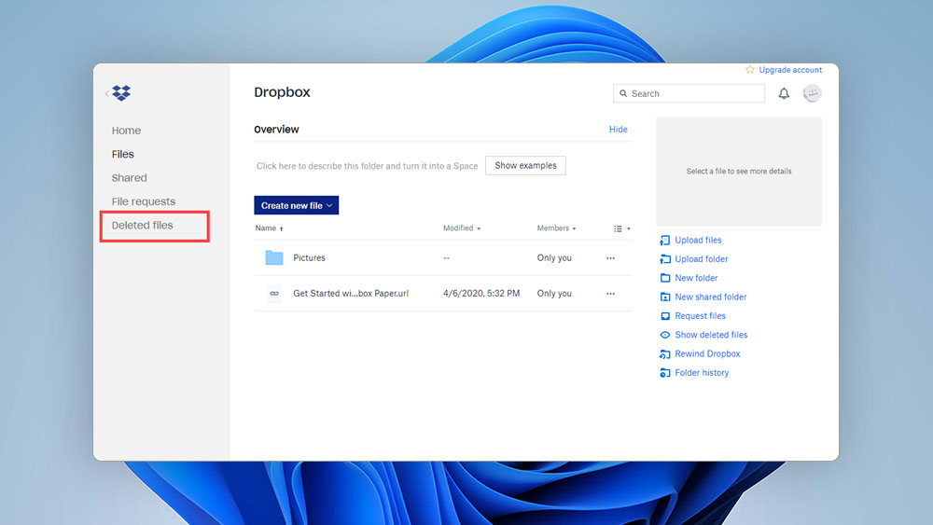Open Deleted files in sidebar
The width and height of the screenshot is (933, 525).
(142, 226)
